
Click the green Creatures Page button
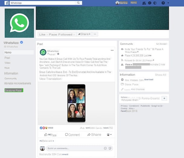(14, 90)
